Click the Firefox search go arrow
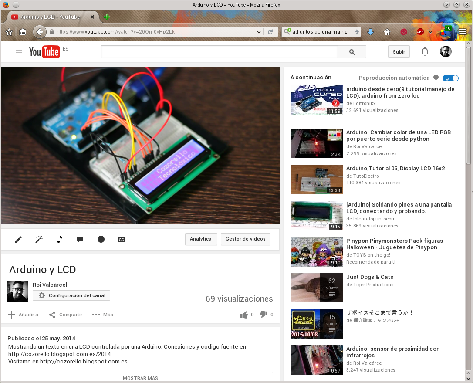The height and width of the screenshot is (383, 473). click(357, 32)
